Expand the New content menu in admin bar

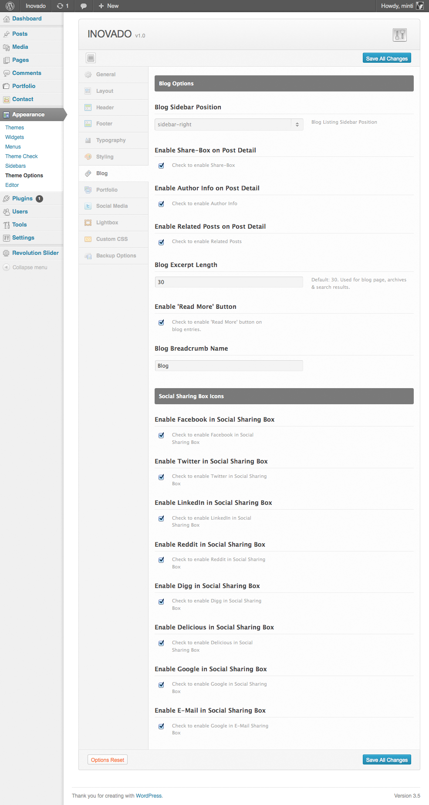click(x=108, y=6)
